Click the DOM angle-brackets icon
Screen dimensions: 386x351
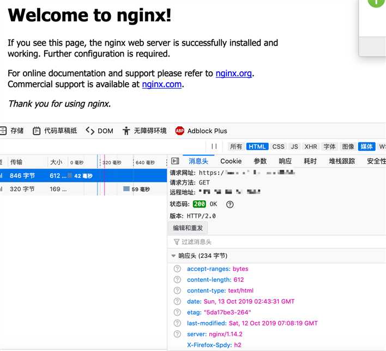90,131
